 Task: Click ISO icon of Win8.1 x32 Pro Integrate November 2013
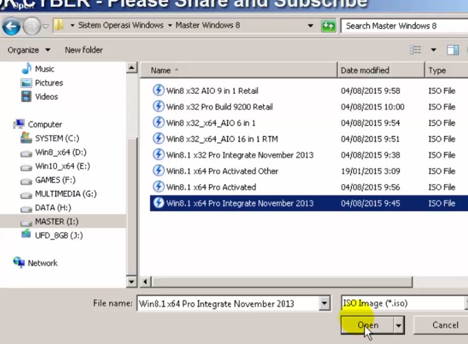coord(159,155)
